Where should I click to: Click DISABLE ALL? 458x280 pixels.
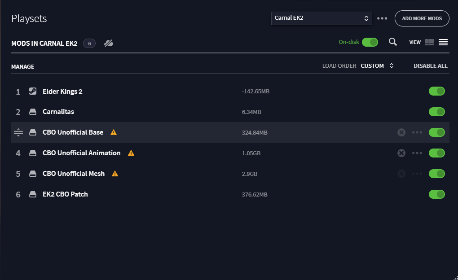(431, 66)
